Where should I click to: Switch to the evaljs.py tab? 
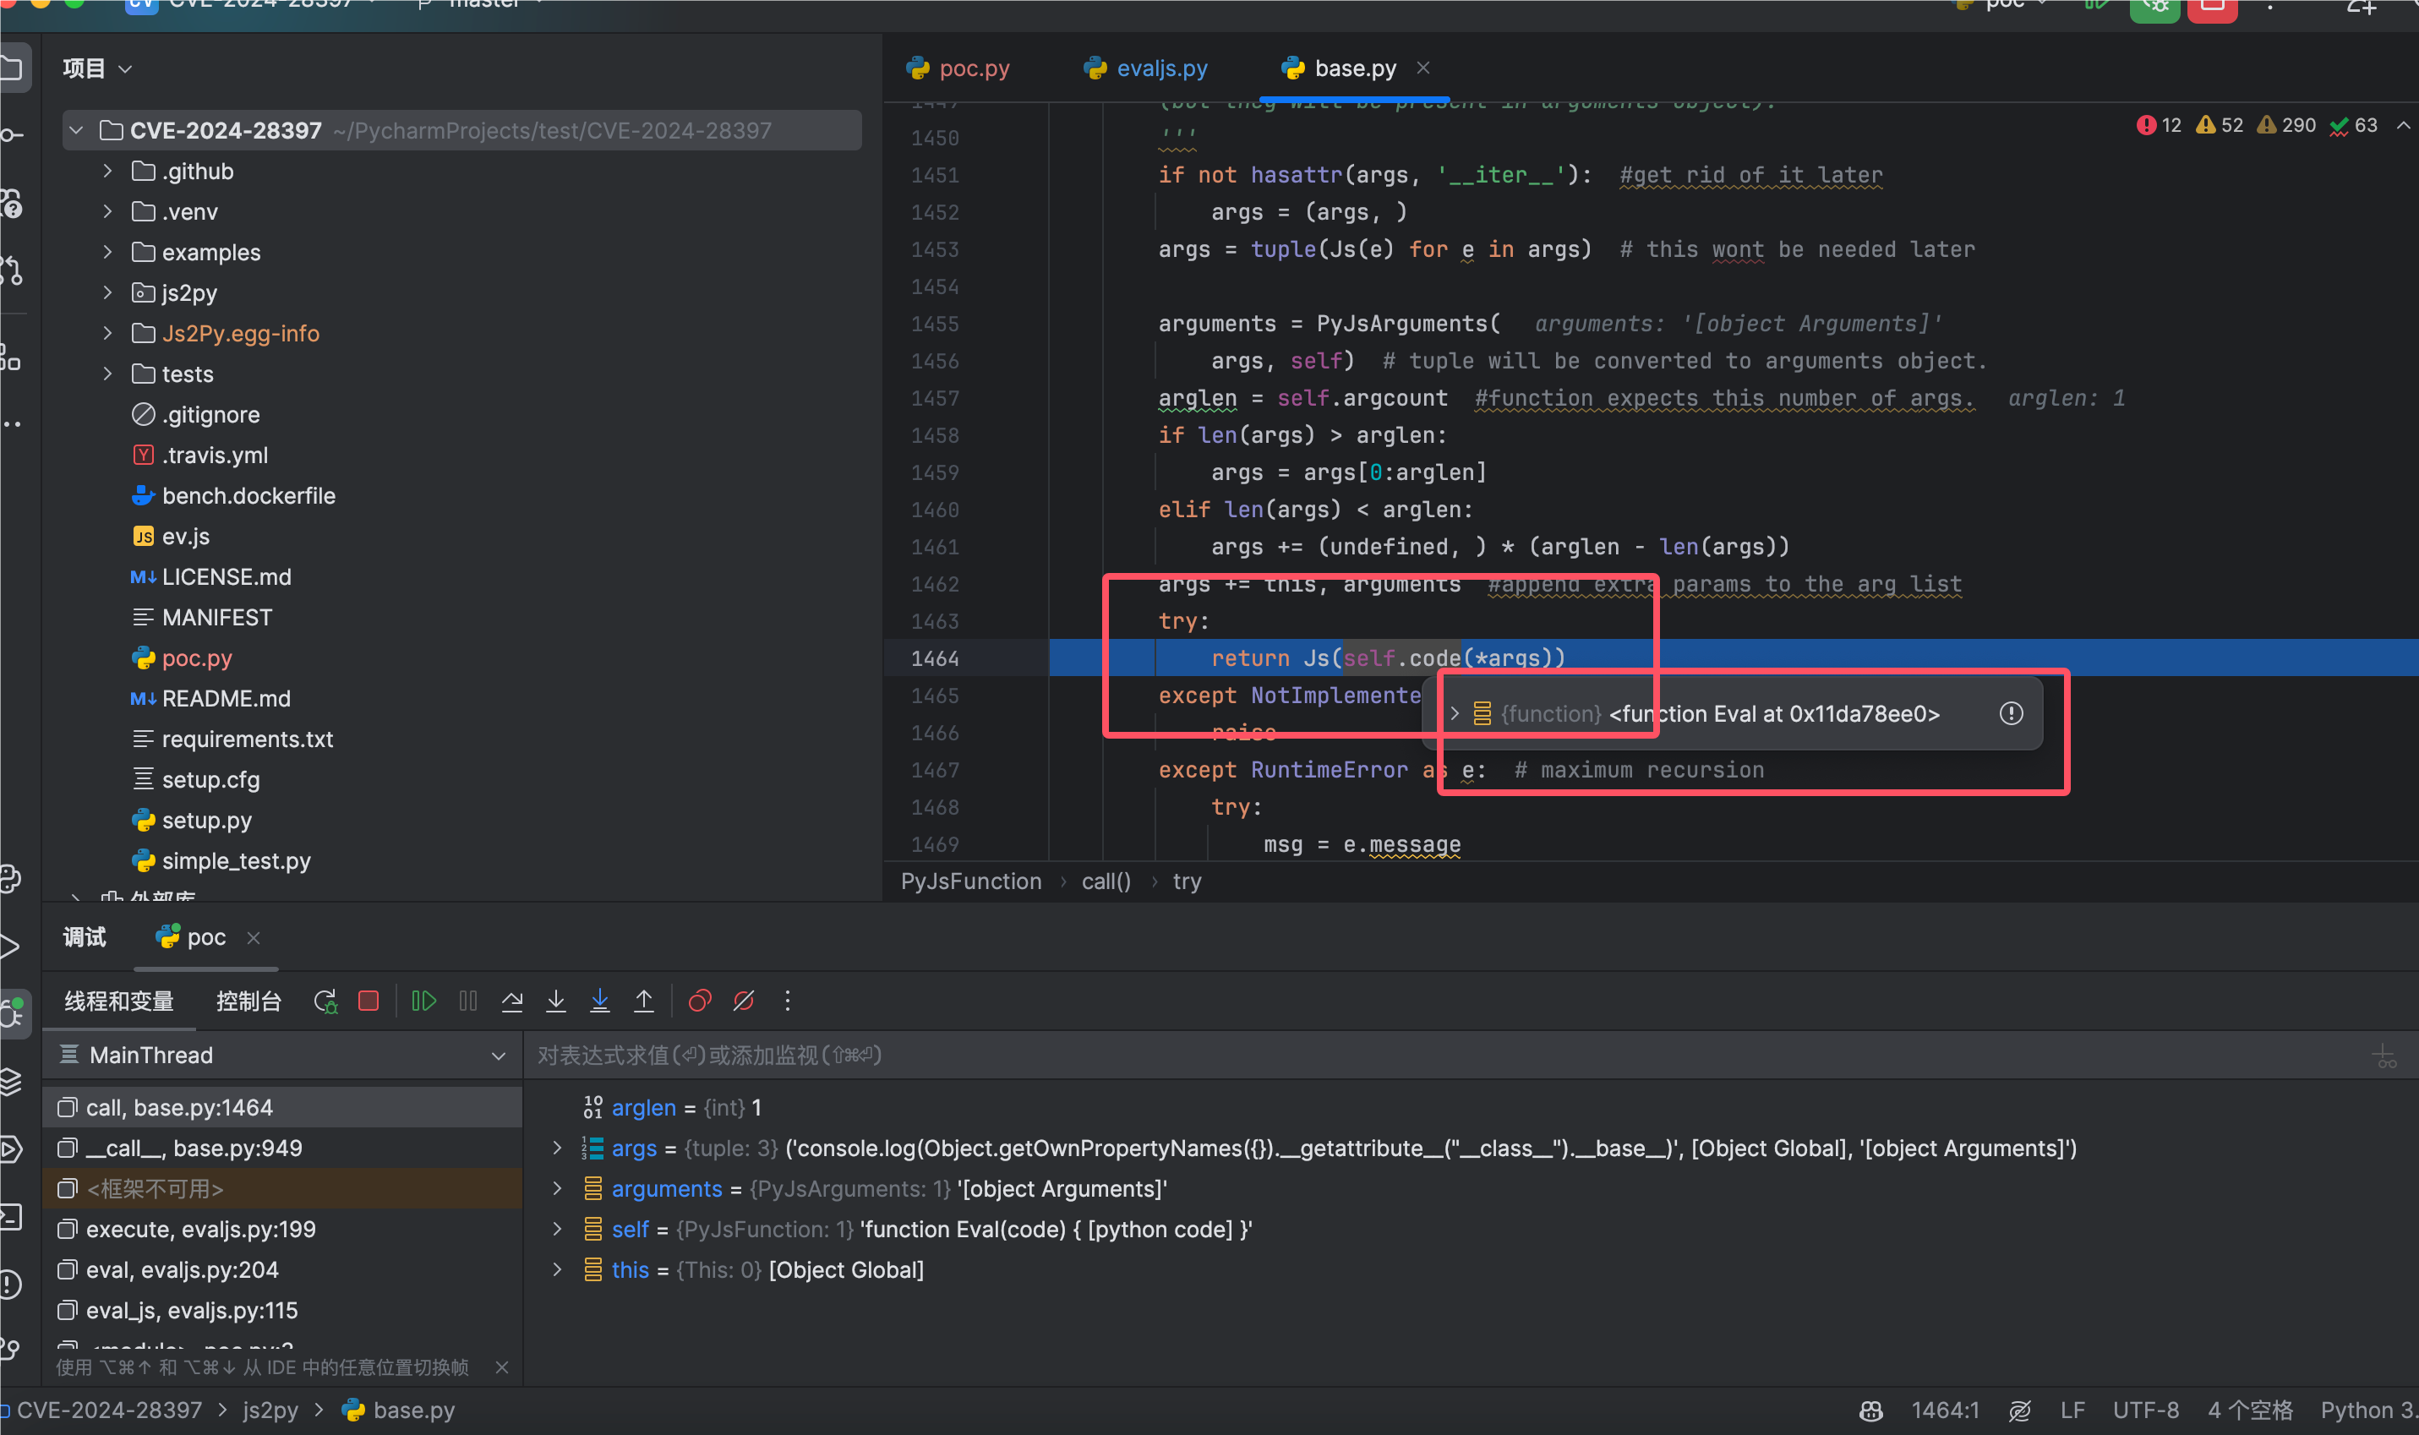tap(1161, 68)
